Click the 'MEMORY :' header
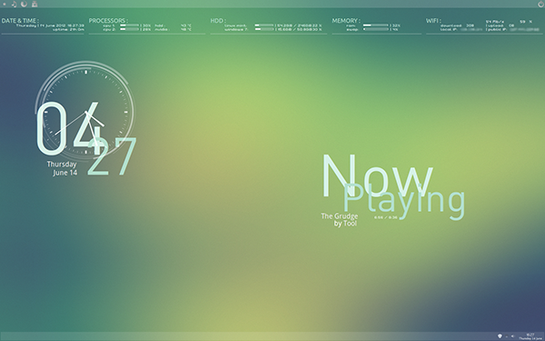Screen dimensions: 545x341 tap(346, 21)
